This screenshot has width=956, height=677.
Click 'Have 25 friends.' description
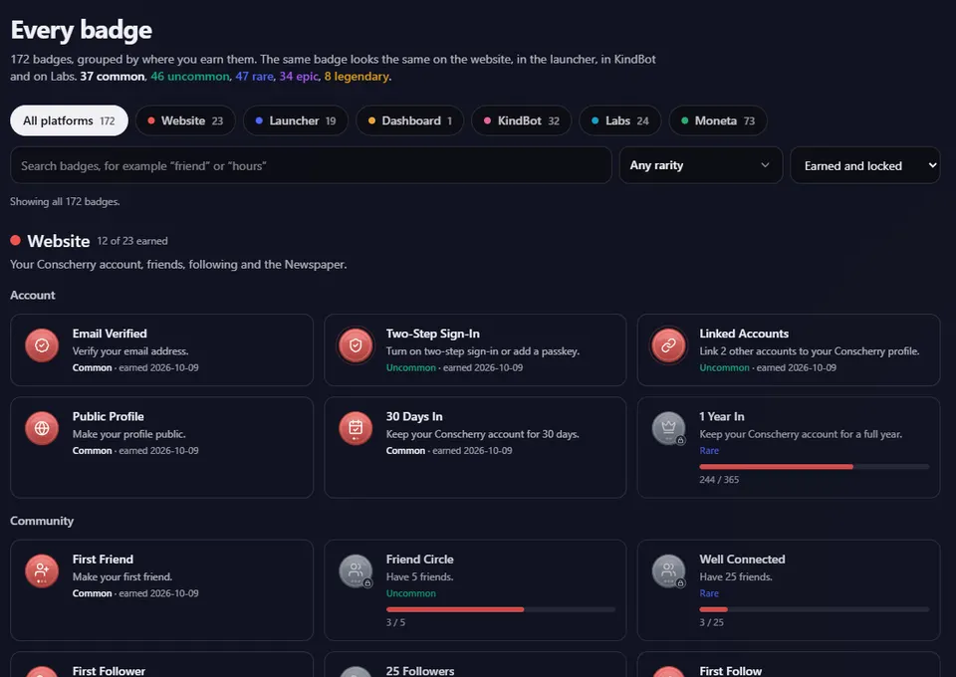click(x=736, y=576)
